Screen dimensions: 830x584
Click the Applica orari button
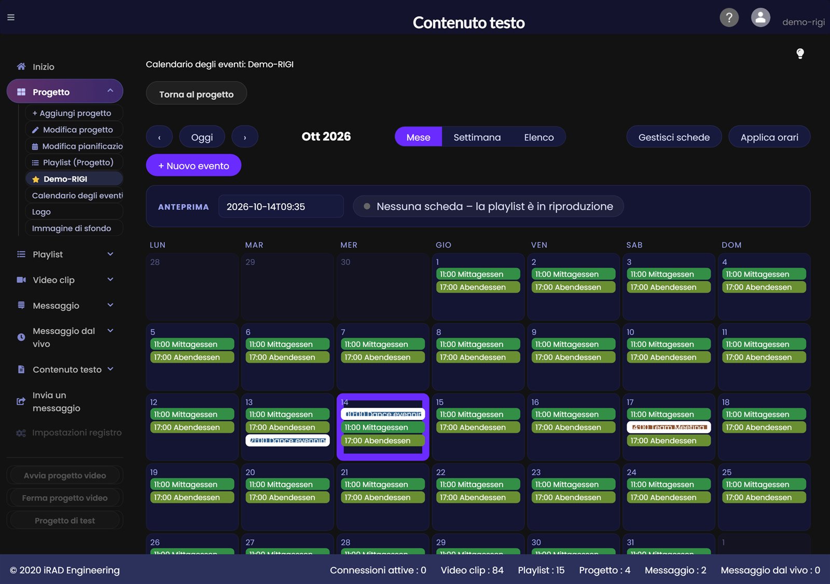click(769, 137)
